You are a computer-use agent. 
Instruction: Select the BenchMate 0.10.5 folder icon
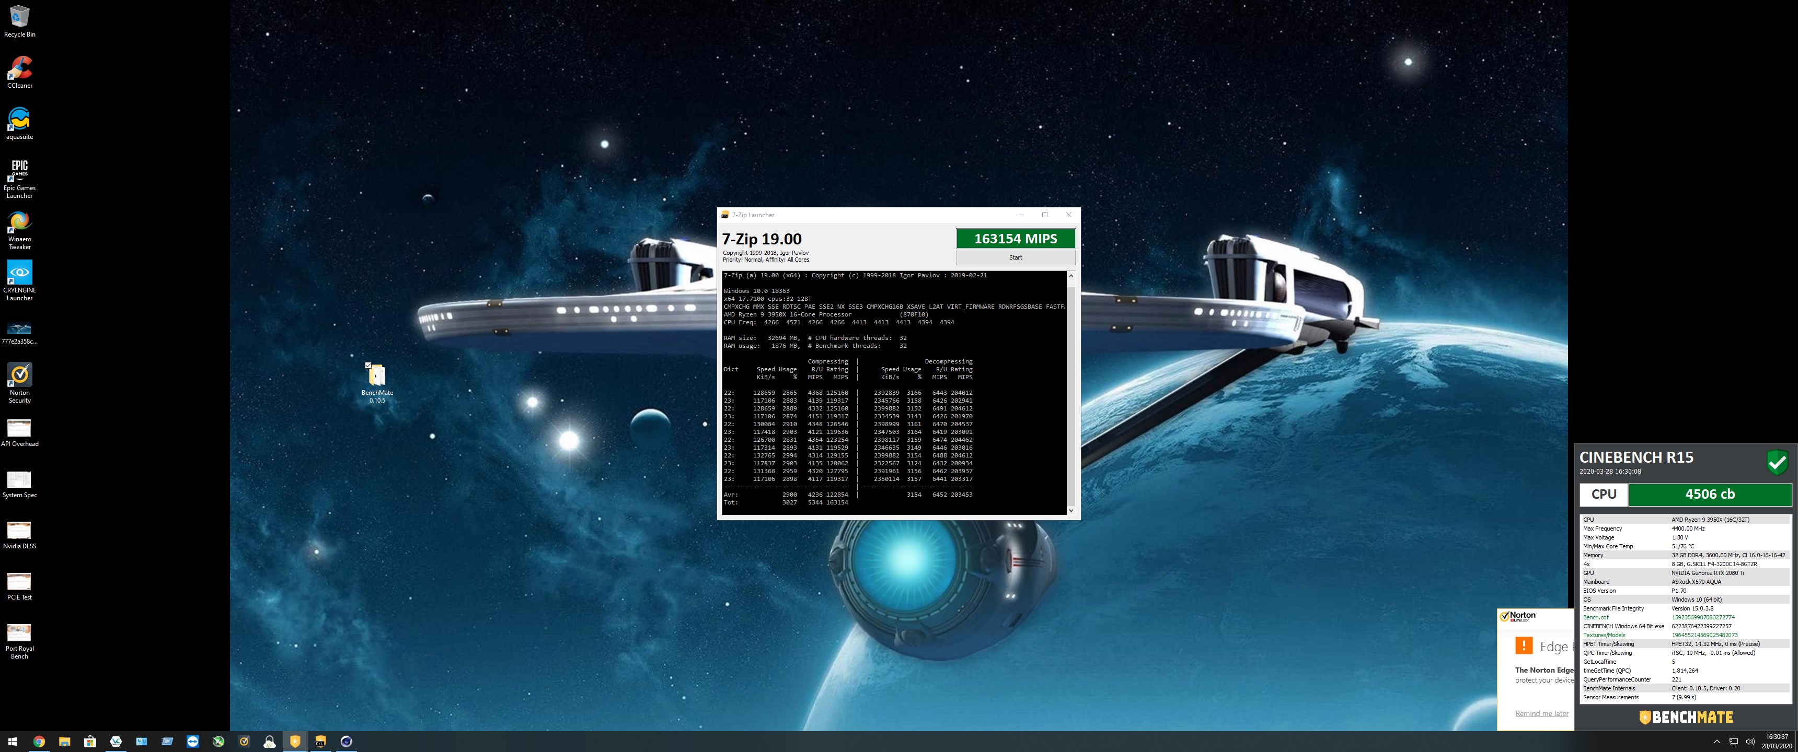click(377, 383)
